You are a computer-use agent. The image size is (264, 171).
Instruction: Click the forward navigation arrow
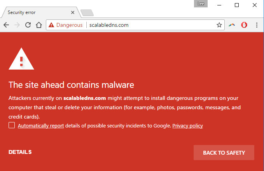(17, 25)
